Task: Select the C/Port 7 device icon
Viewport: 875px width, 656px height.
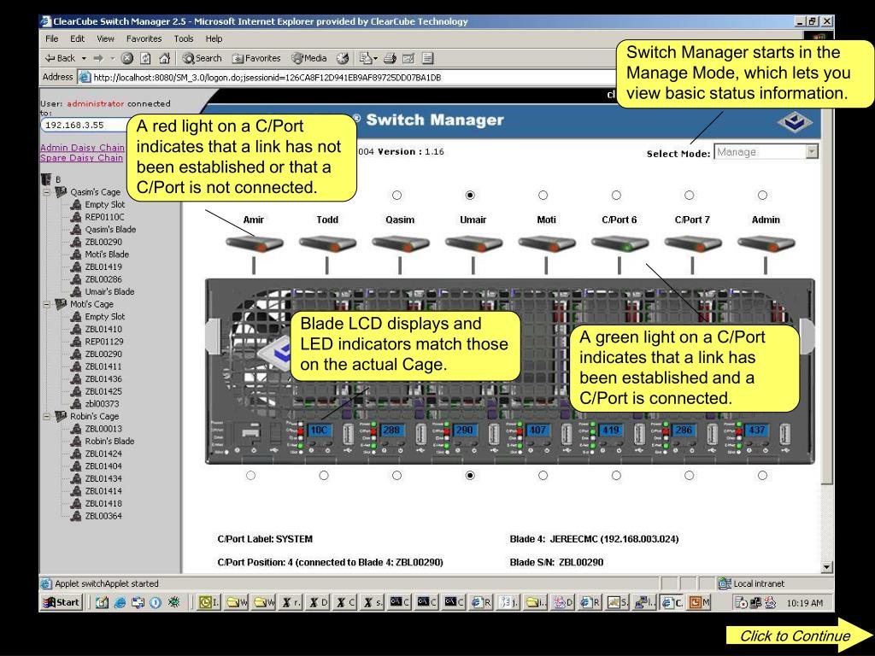Action: (693, 243)
